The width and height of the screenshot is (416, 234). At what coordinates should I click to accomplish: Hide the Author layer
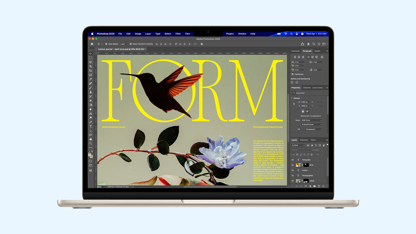tap(293, 170)
